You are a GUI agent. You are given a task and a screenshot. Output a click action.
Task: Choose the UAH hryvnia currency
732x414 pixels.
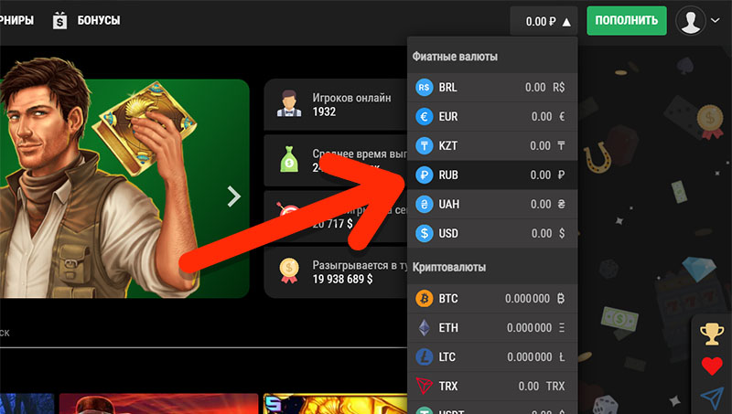pos(490,204)
